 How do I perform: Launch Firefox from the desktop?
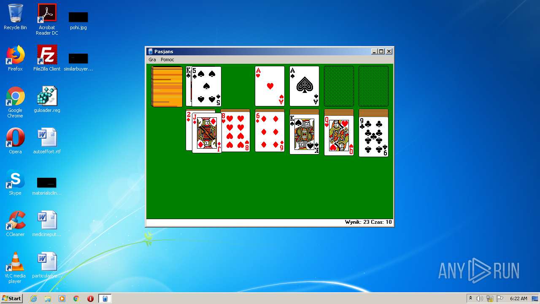click(15, 58)
